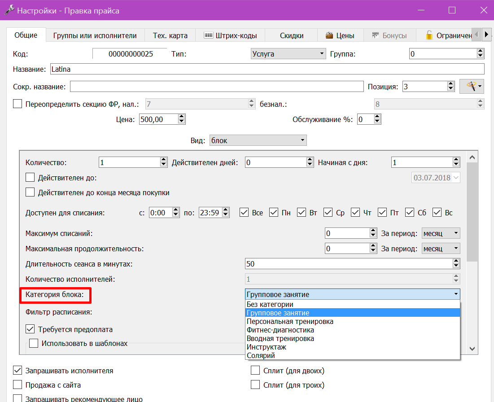Open period dropdown for Максимальная продолжительность

point(441,248)
